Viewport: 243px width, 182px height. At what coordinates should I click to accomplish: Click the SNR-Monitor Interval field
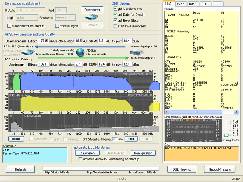(115, 139)
